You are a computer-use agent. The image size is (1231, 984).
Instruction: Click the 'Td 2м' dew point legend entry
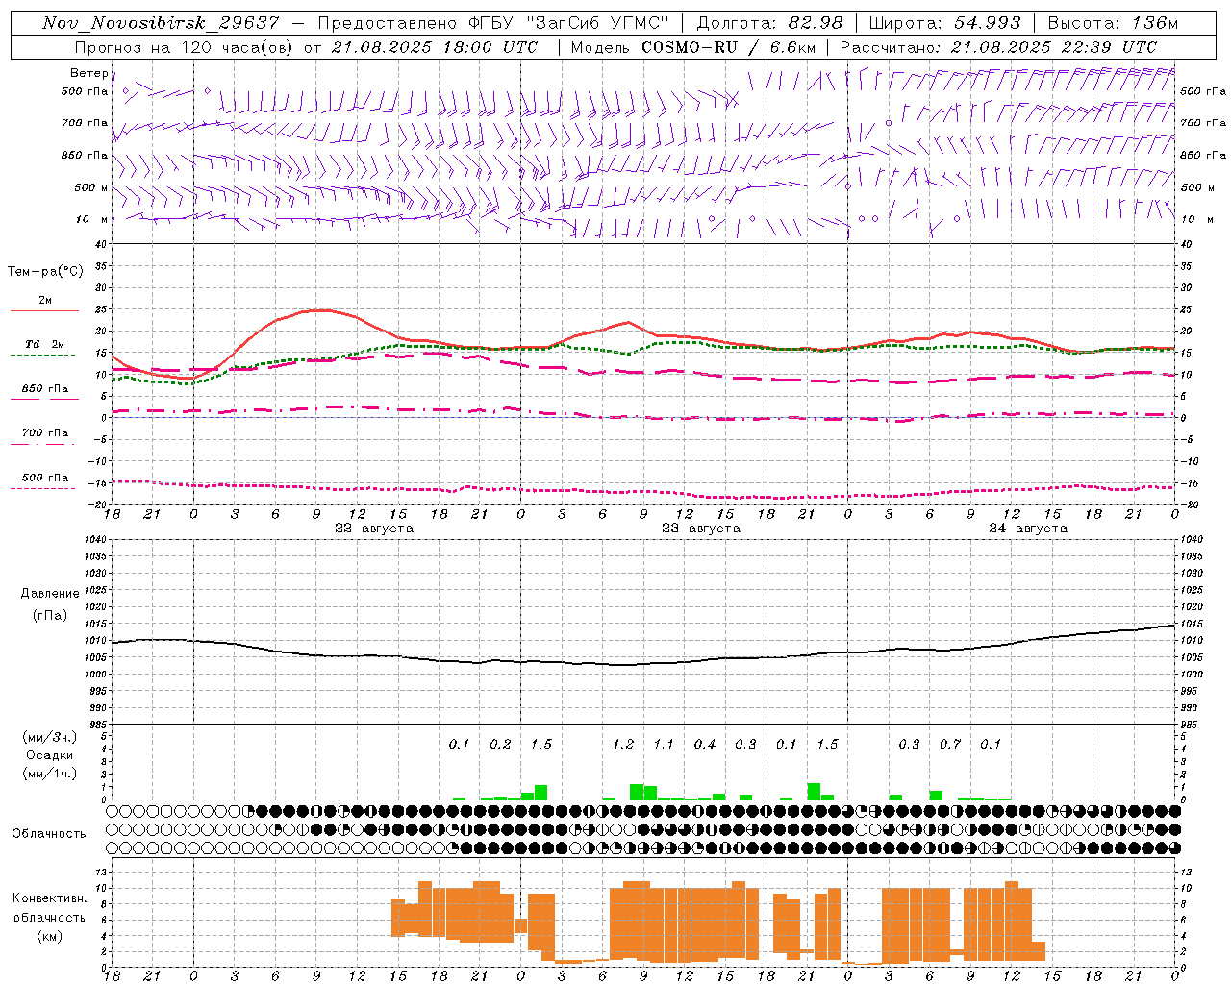[x=45, y=344]
